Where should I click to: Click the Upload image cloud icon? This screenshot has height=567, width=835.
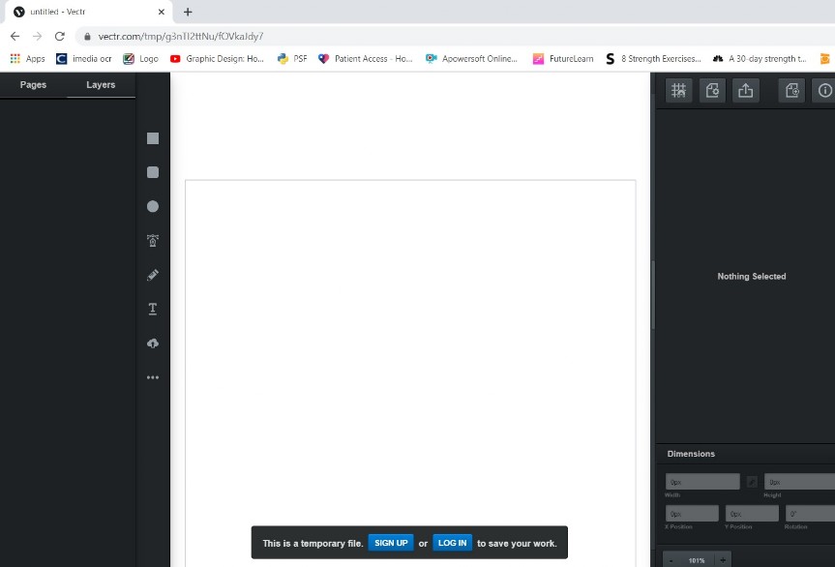(x=152, y=343)
